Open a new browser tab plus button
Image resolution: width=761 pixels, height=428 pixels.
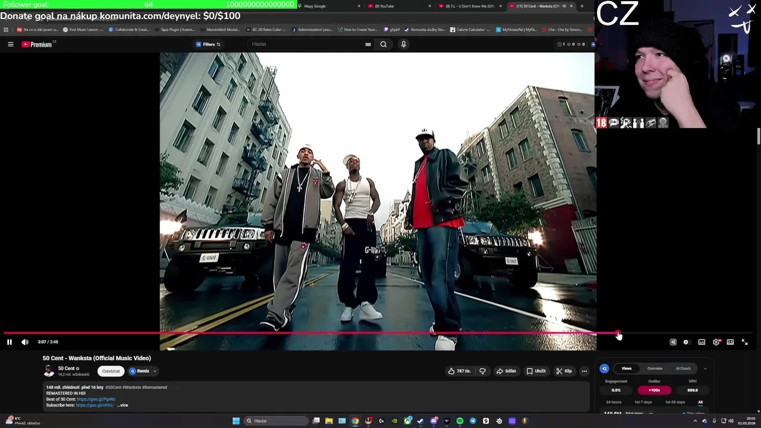pyautogui.click(x=581, y=6)
